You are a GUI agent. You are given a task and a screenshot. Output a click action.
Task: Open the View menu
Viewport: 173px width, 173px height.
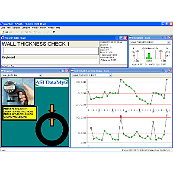tap(9, 28)
